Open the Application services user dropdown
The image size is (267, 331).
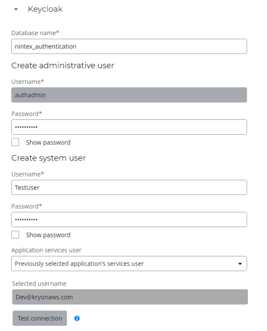coord(129,264)
